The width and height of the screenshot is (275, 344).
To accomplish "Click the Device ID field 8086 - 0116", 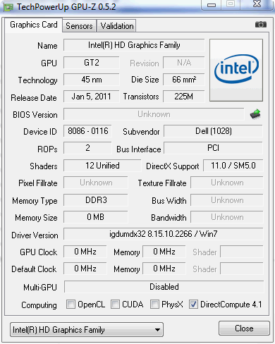I will tap(87, 131).
